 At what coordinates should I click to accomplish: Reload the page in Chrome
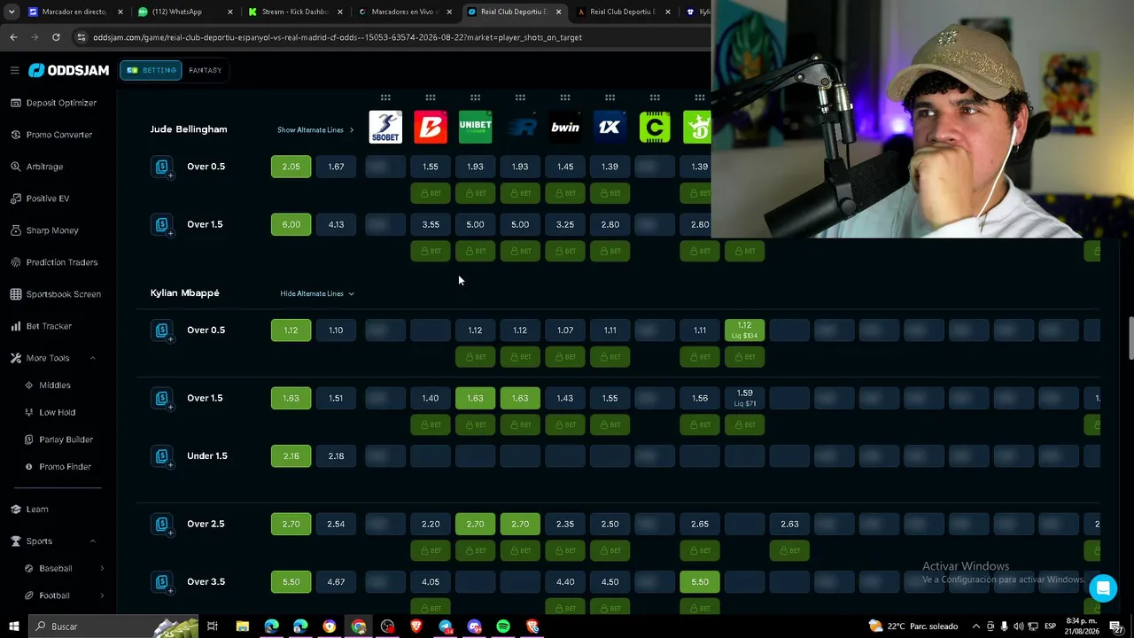(56, 37)
